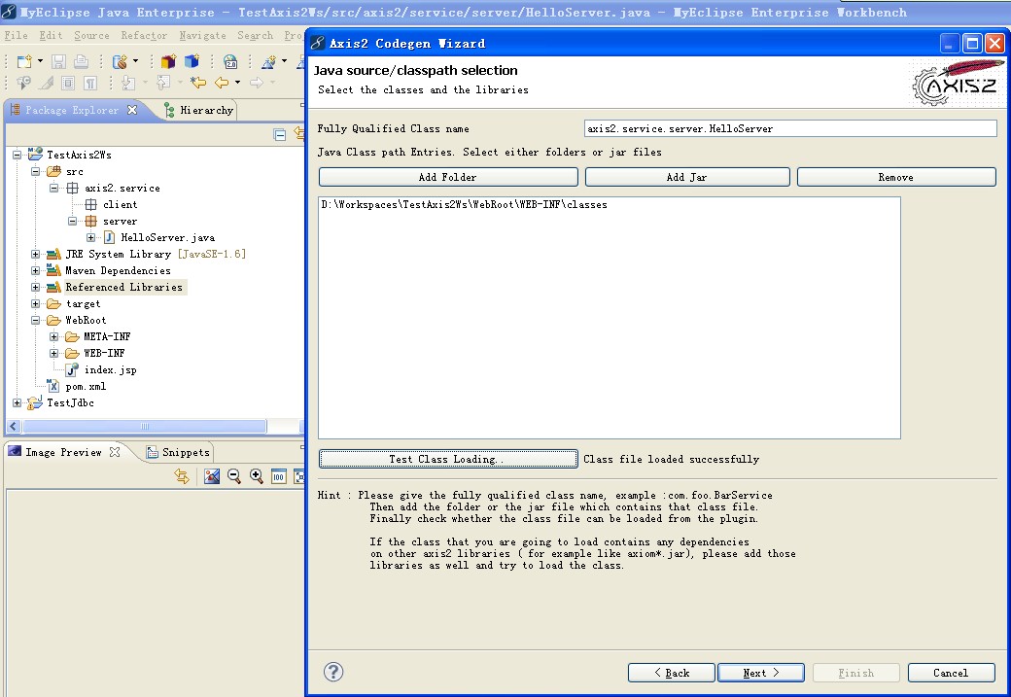1011x697 pixels.
Task: Switch to the Hierarchy tab
Action: (x=198, y=110)
